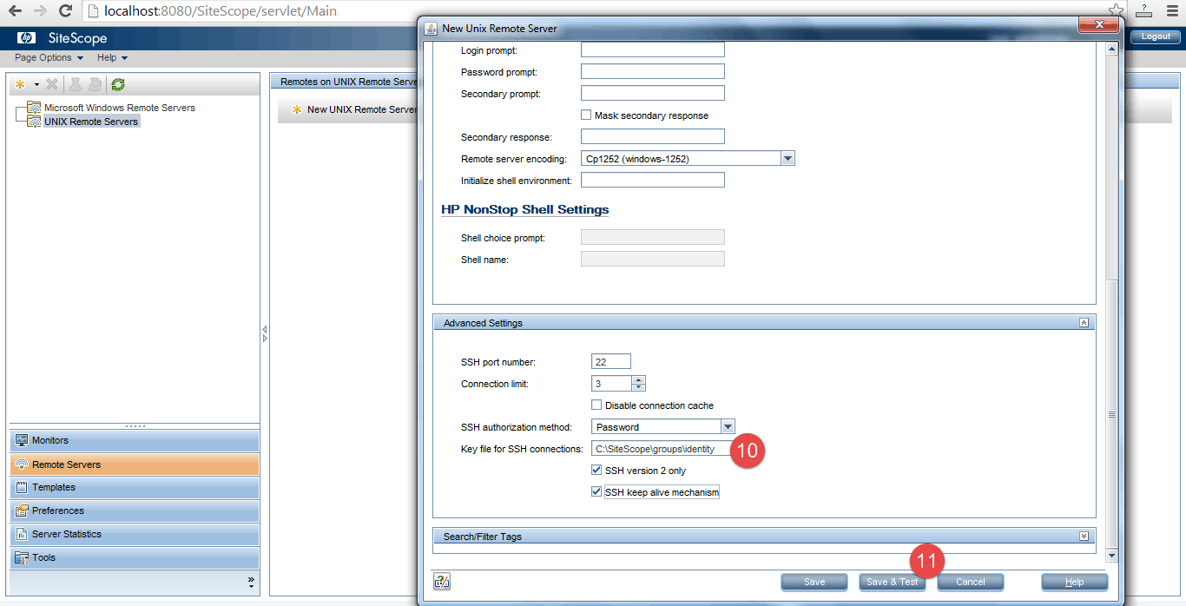Viewport: 1186px width, 606px height.
Task: Click the New (asterisk) icon in left toolbar
Action: tap(20, 84)
